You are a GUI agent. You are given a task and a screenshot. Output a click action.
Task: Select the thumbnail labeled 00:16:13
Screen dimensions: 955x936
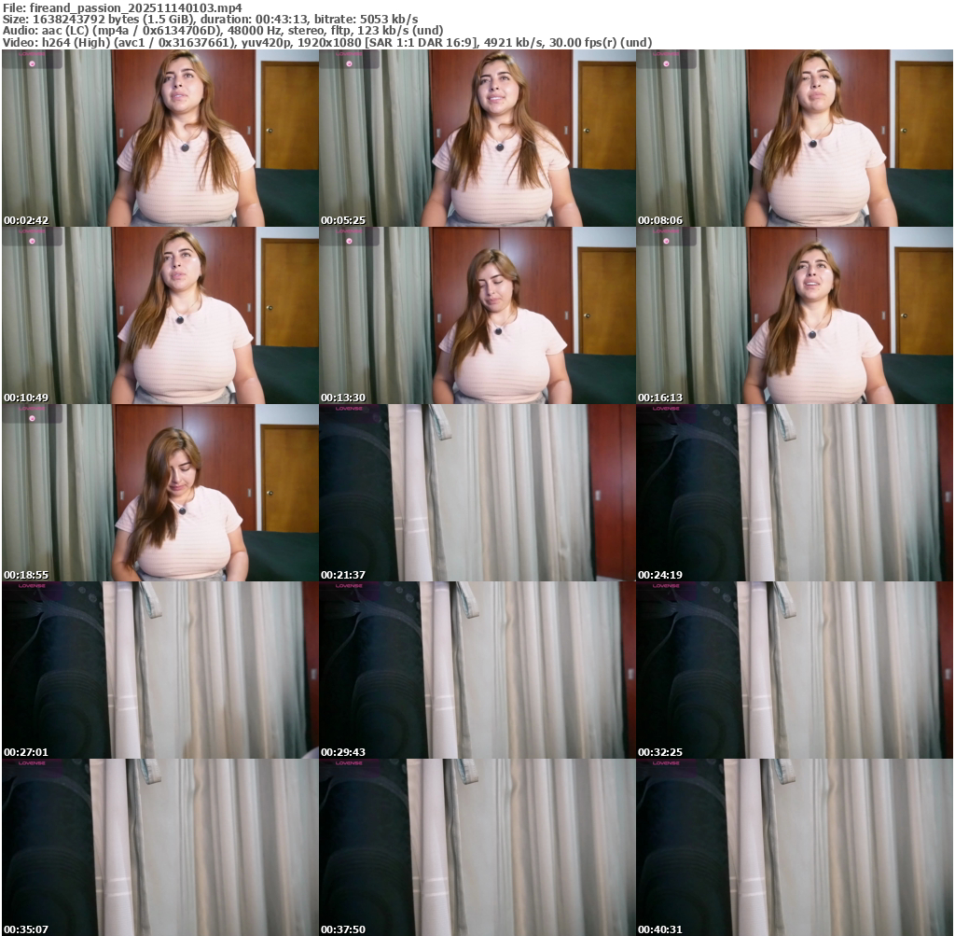point(794,315)
